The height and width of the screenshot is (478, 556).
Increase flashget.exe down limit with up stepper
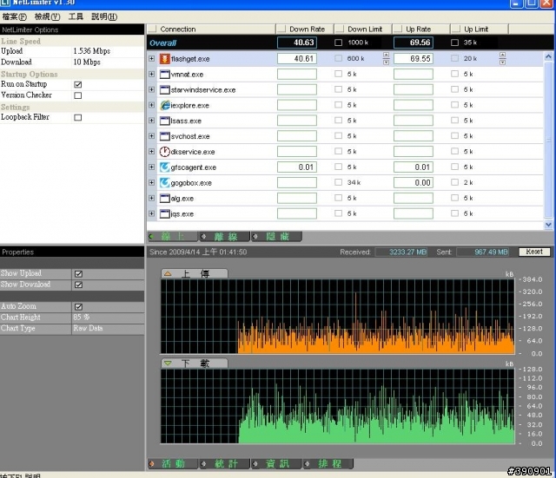[x=386, y=55]
